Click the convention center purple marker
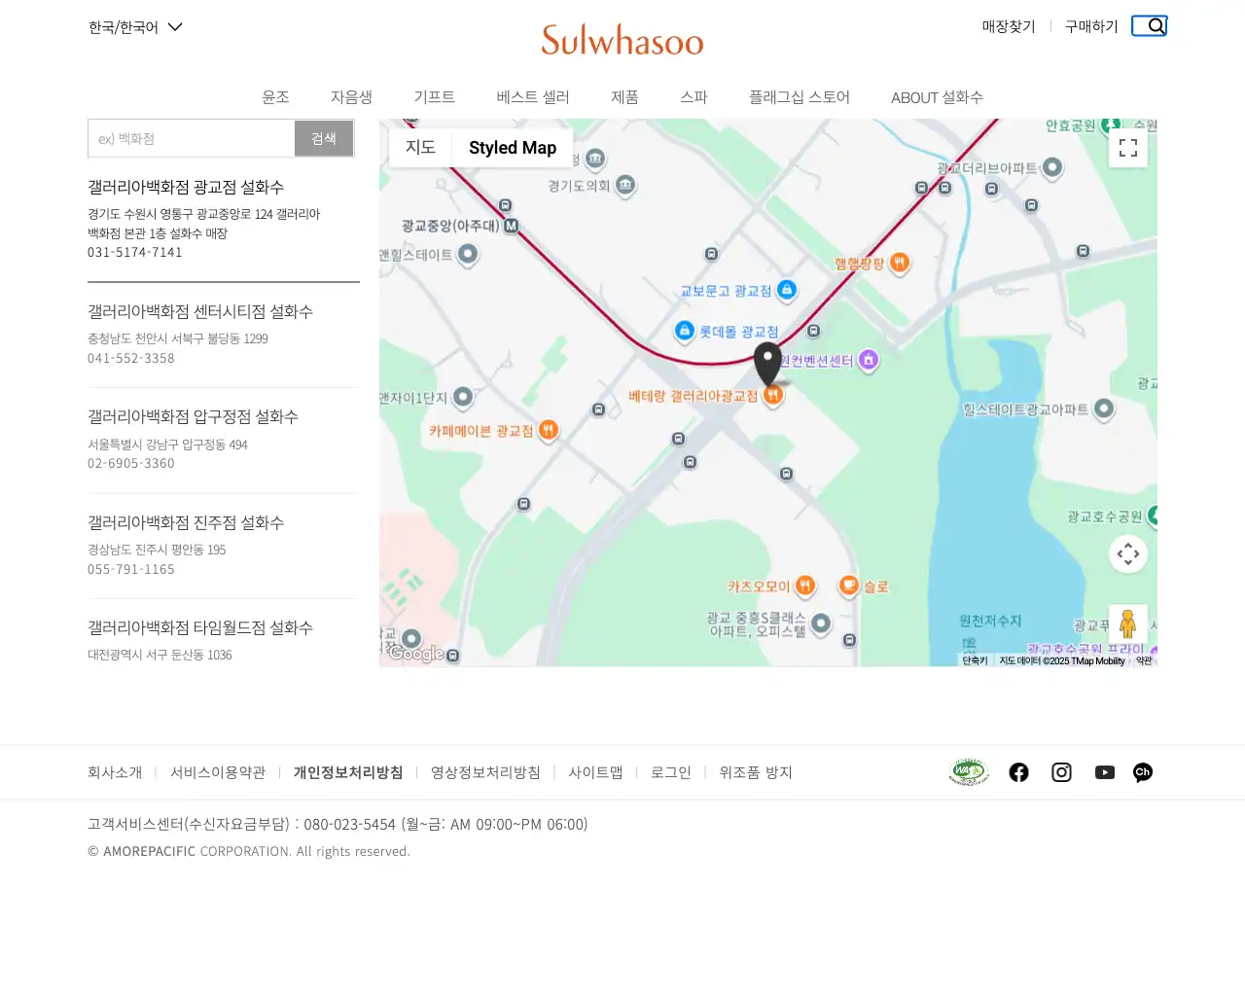 [x=869, y=361]
